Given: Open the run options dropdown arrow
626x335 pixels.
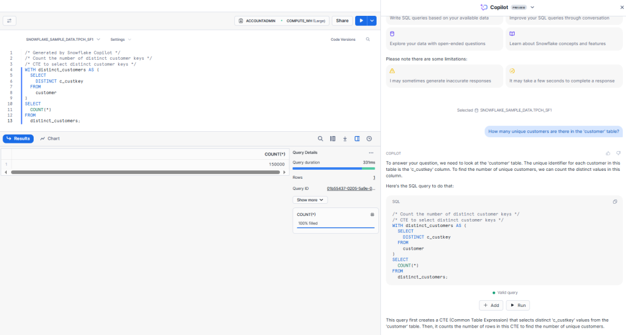Looking at the screenshot, I should pyautogui.click(x=372, y=21).
